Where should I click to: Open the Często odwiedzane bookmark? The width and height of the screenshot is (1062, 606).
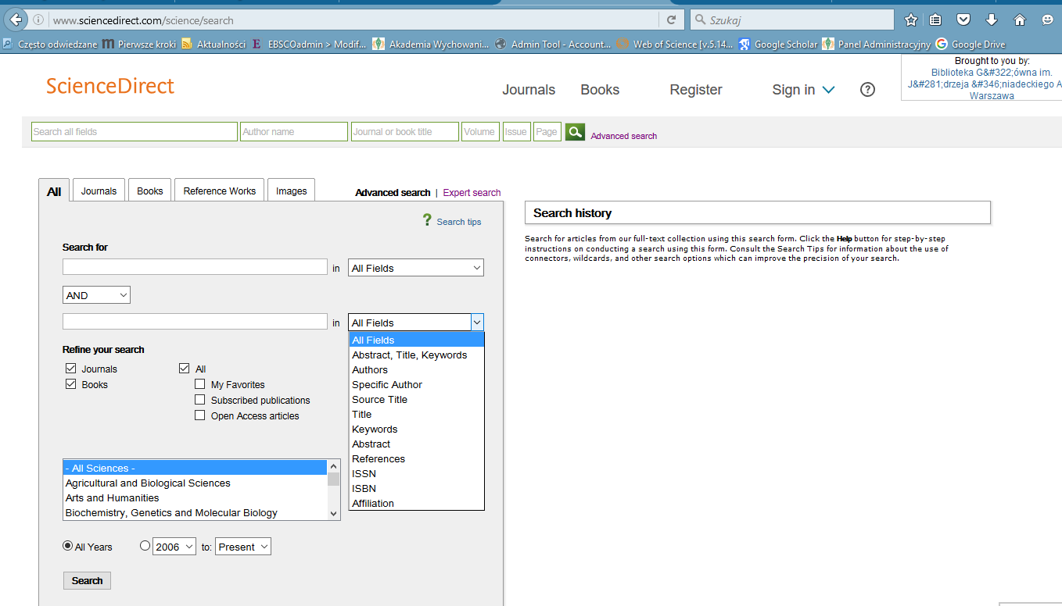point(52,45)
